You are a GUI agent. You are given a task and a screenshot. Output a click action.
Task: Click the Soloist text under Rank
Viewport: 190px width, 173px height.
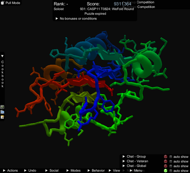(x=59, y=9)
